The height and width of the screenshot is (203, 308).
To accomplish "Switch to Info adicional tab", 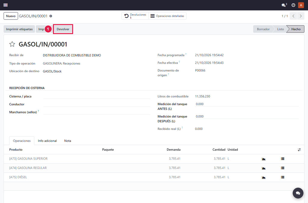I will pyautogui.click(x=47, y=141).
